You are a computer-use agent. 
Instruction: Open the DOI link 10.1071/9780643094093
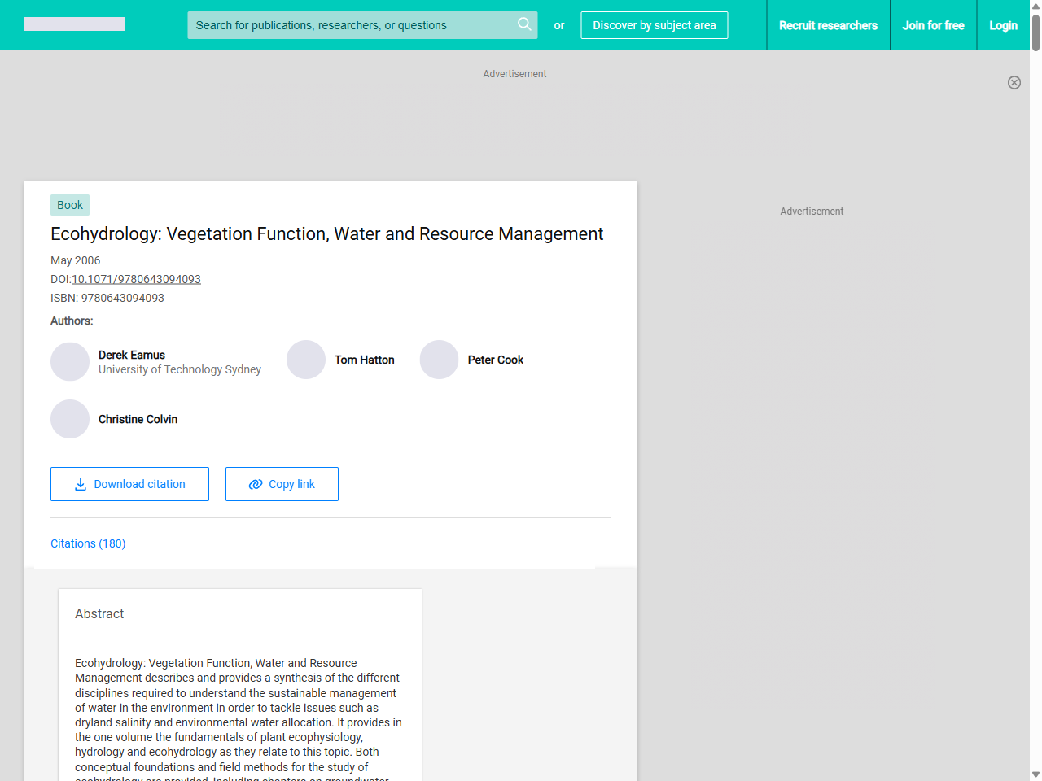pos(136,279)
